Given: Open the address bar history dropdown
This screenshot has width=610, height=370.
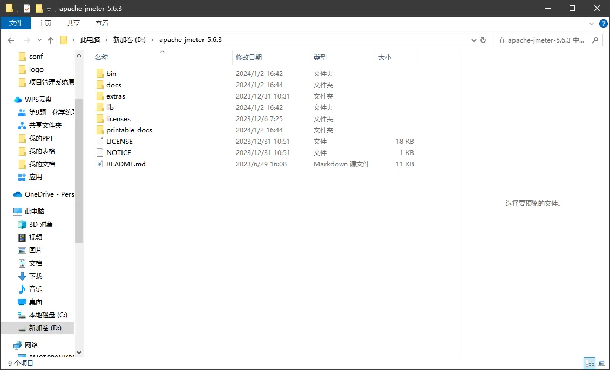Looking at the screenshot, I should (473, 40).
